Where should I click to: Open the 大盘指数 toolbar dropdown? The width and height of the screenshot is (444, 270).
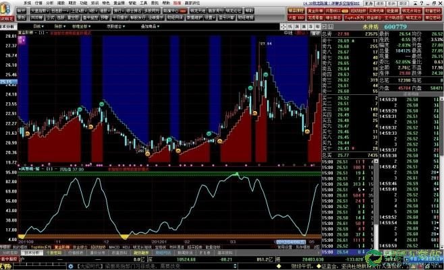tap(40, 11)
